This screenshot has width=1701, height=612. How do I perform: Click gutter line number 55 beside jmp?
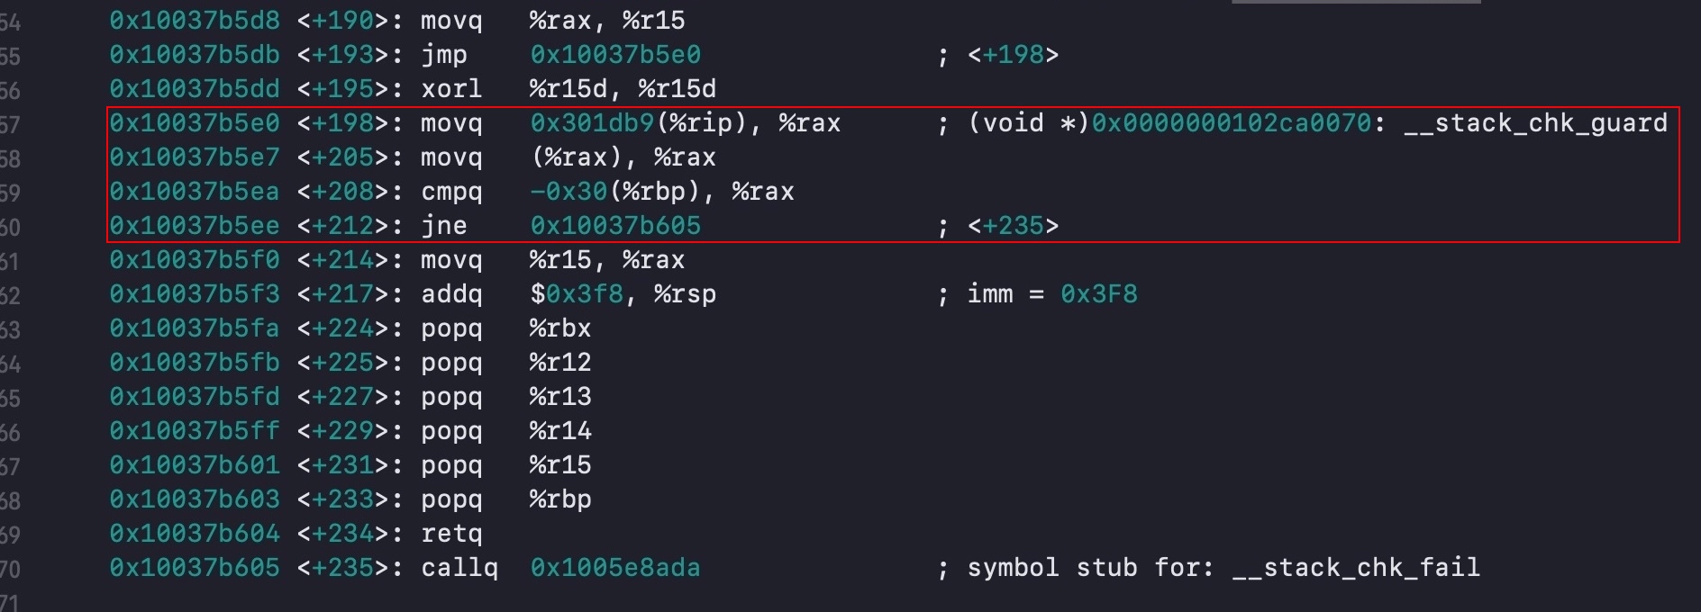click(10, 56)
